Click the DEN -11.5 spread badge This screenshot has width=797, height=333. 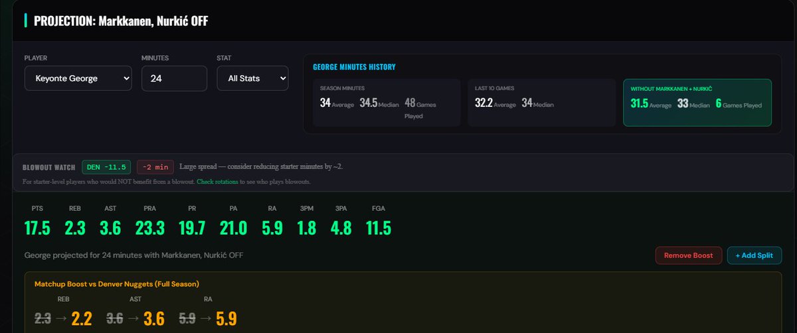click(x=106, y=167)
